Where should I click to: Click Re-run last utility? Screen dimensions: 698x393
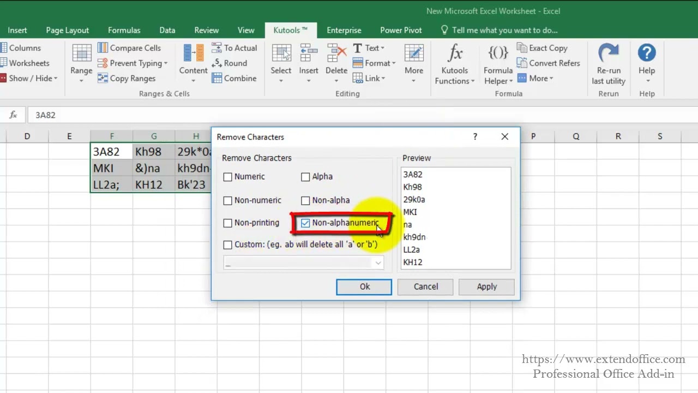click(609, 64)
